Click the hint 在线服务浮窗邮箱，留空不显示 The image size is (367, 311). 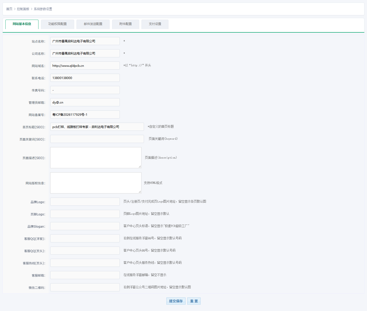pyautogui.click(x=145, y=275)
